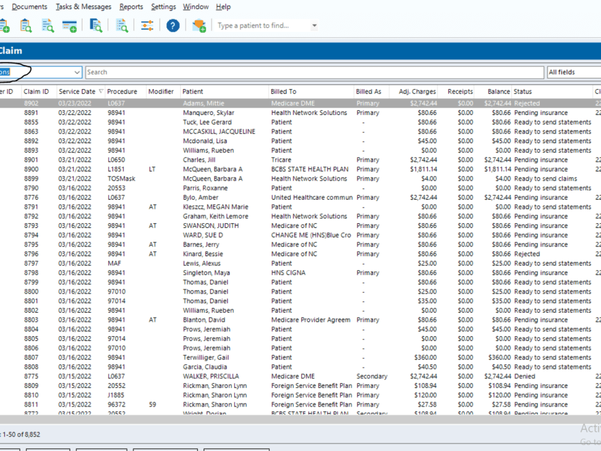601x451 pixels.
Task: Click the $360.00 adjusted charge in row 8807
Action: tap(426, 357)
